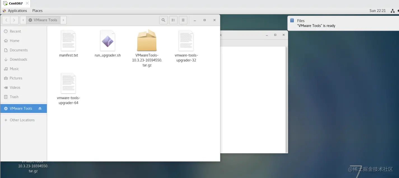Select VMware Tools in sidebar
399x178 pixels.
[24, 108]
